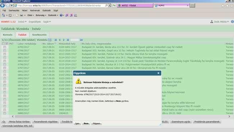Open the Szerkesztés menu
This screenshot has height=132, width=234.
point(14,10)
